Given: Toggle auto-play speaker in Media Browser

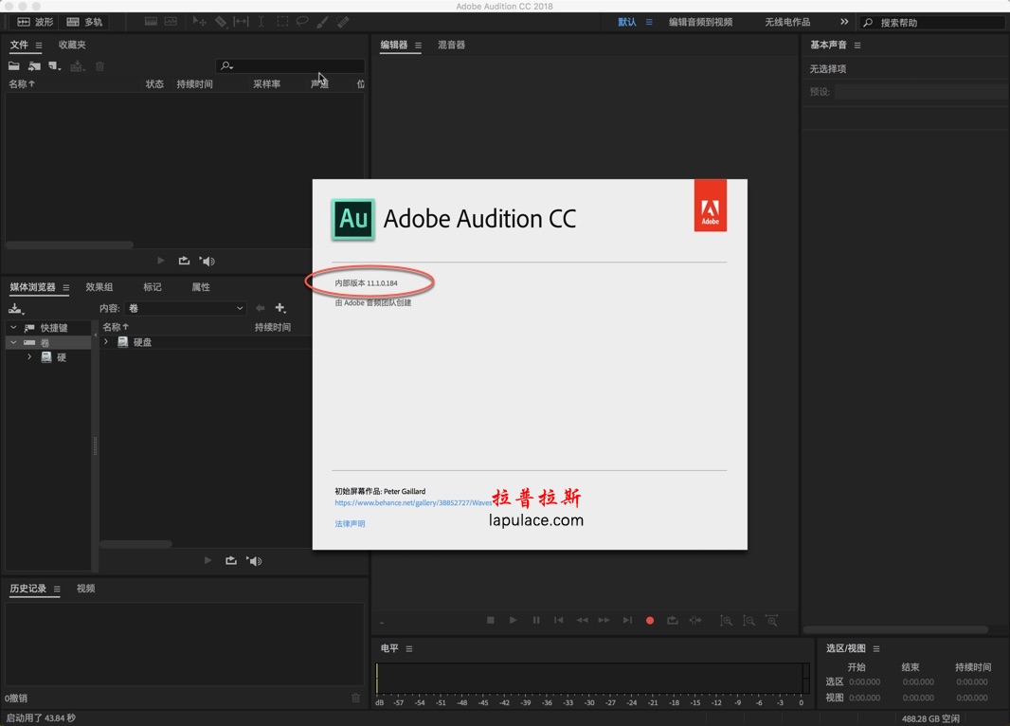Looking at the screenshot, I should 255,560.
